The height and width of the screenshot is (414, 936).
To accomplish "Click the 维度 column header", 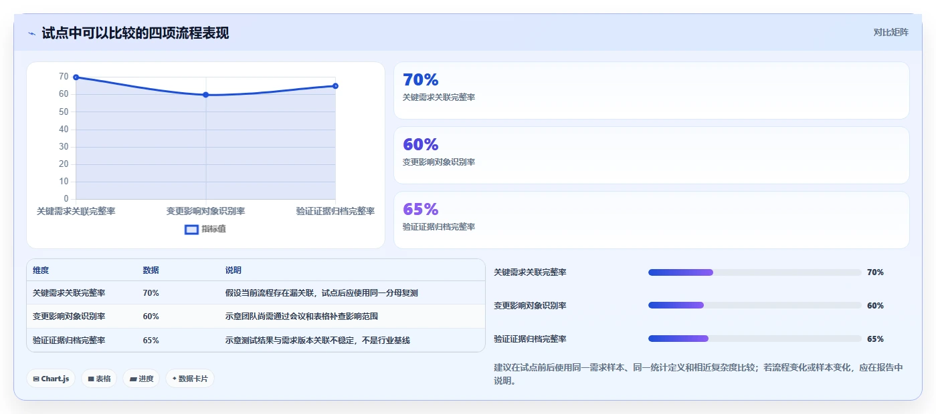I will click(41, 270).
